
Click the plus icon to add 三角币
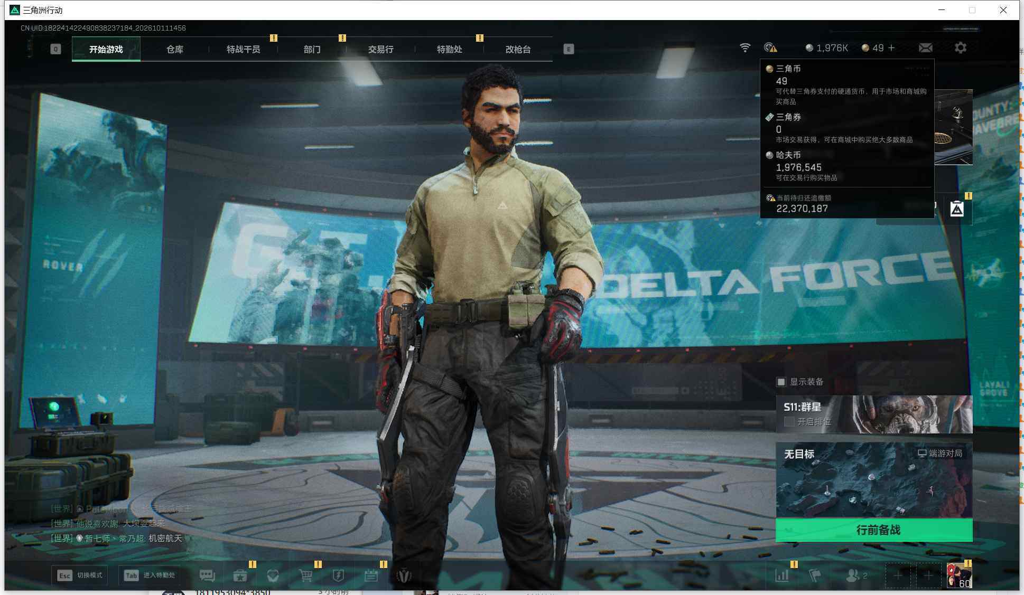tap(891, 48)
